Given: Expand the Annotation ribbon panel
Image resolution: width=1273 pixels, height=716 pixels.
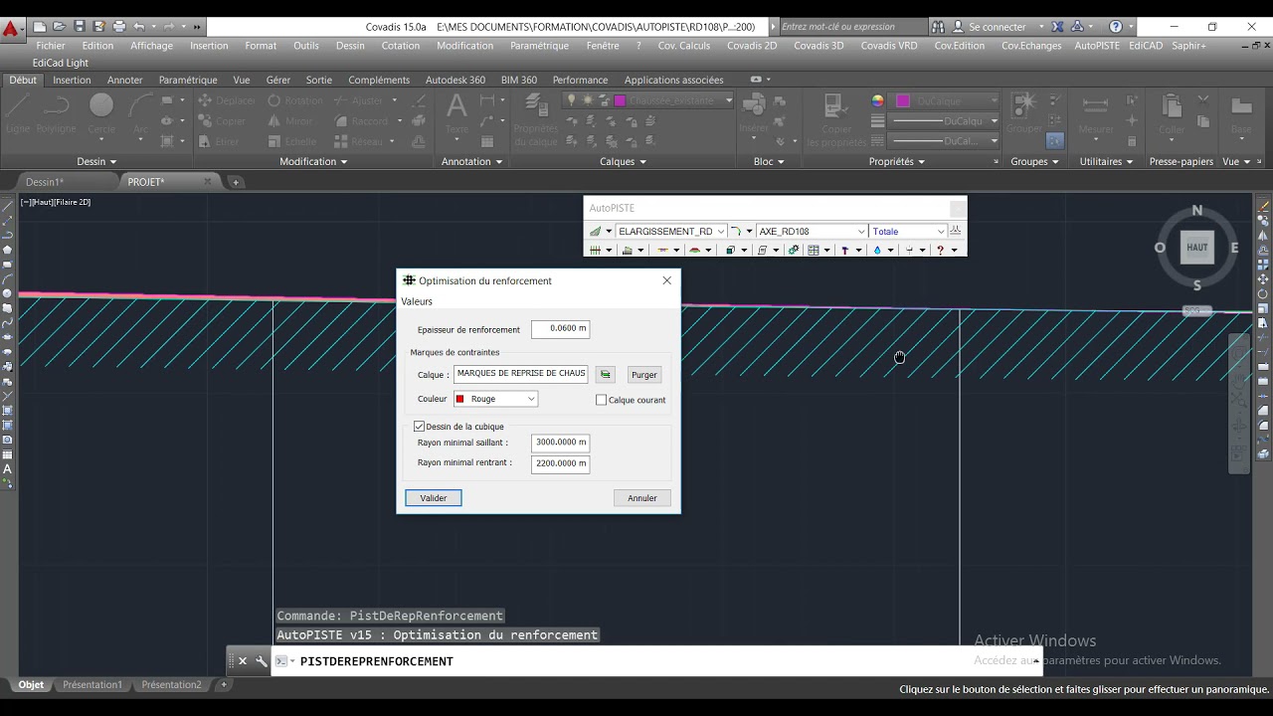Looking at the screenshot, I should [471, 161].
